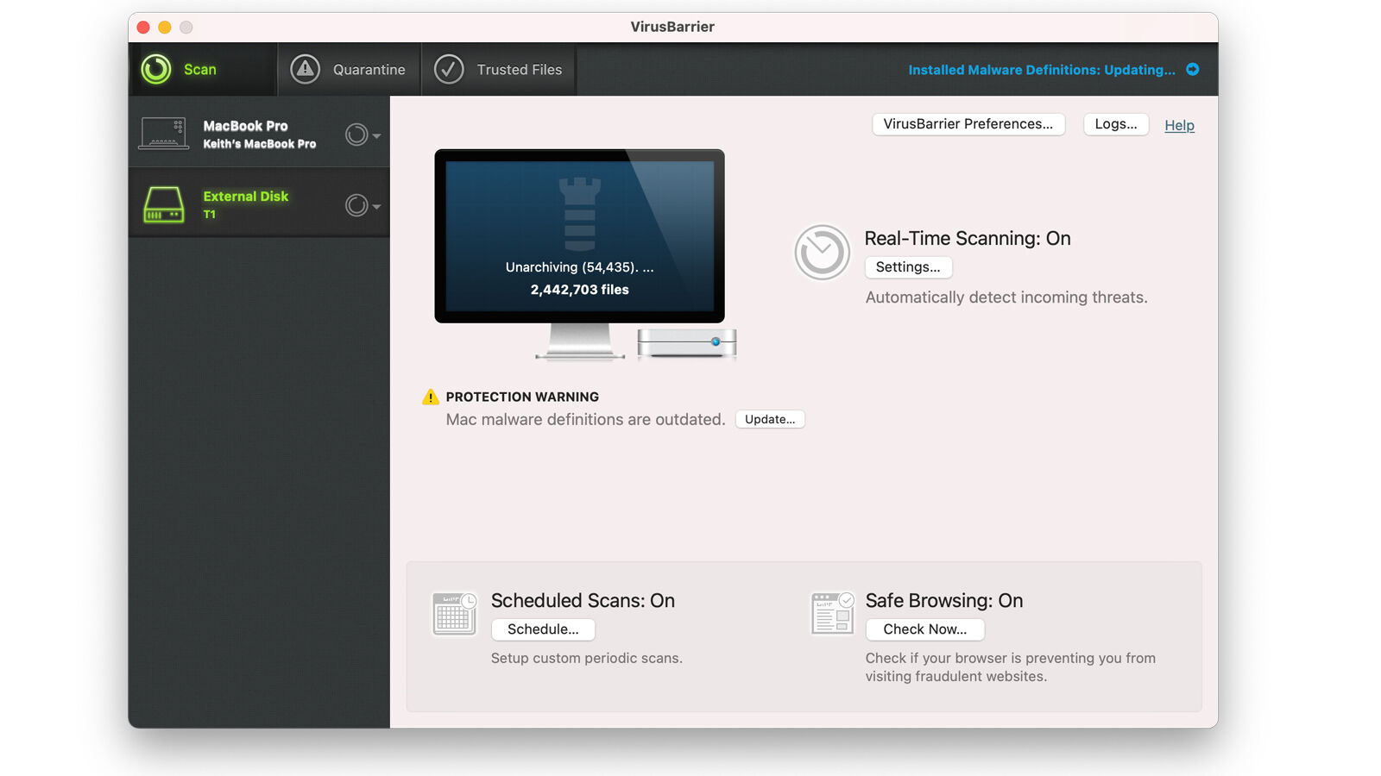Click Check Now for Safe Browsing

pyautogui.click(x=925, y=629)
